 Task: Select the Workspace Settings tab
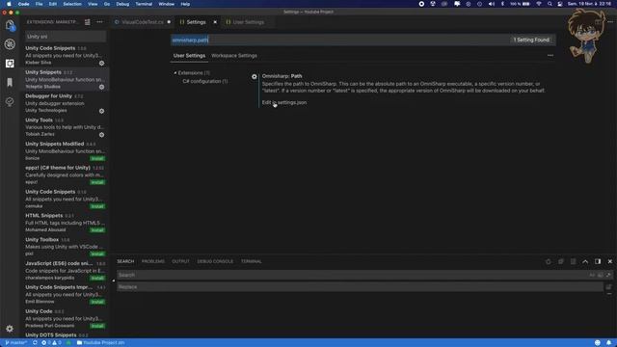coord(234,56)
